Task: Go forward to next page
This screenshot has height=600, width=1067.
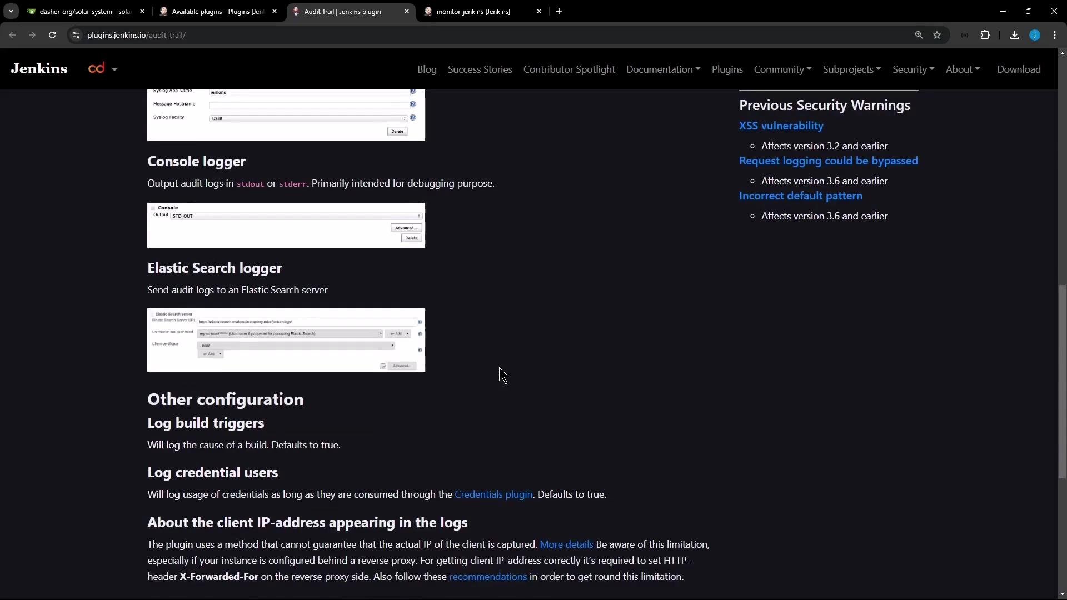Action: pyautogui.click(x=32, y=35)
